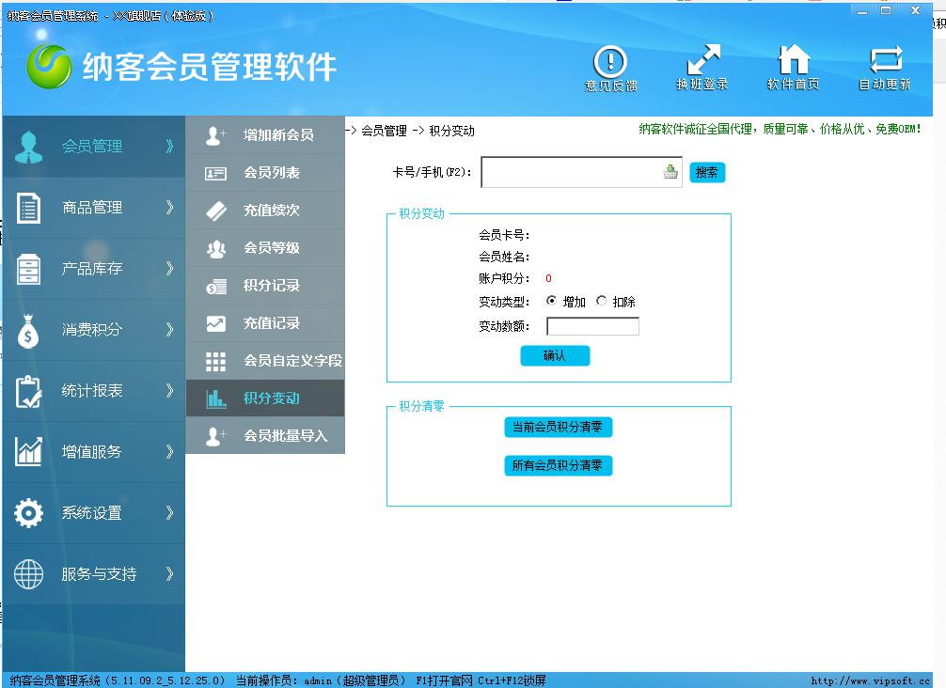Click the card reader icon beside 卡号/手机 field

point(670,173)
